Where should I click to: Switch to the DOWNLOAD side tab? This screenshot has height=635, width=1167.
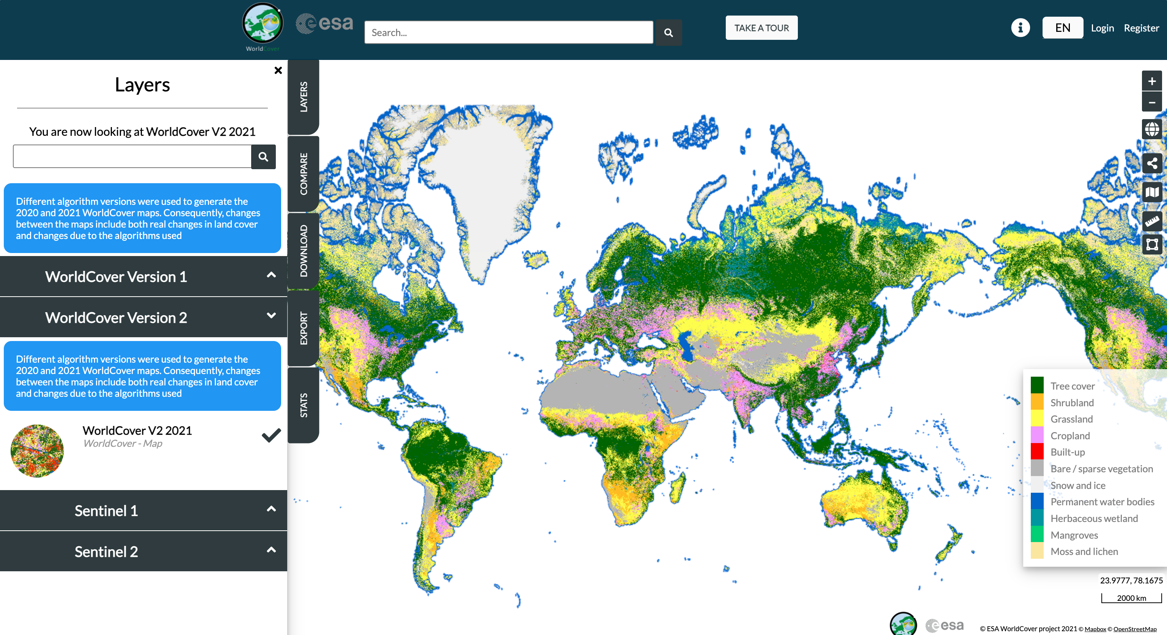point(304,250)
